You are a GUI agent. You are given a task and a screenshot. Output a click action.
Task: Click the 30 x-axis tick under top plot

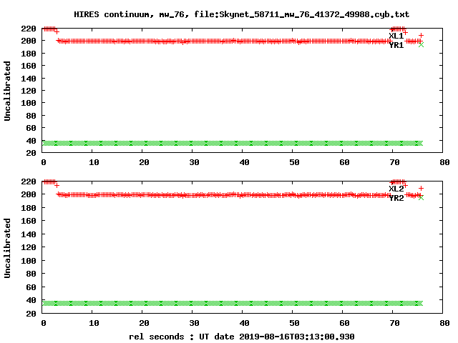click(194, 162)
